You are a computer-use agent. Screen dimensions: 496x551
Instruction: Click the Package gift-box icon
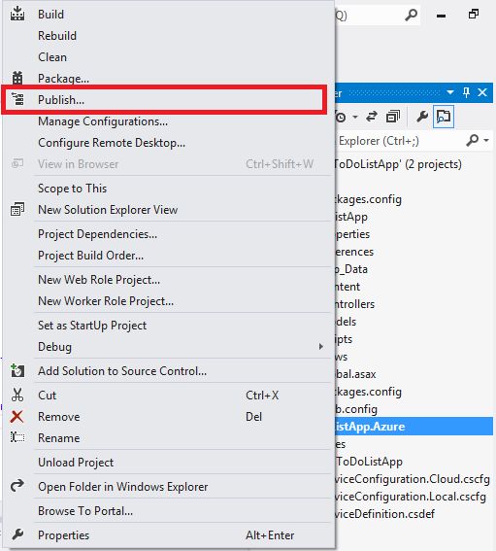[x=17, y=78]
